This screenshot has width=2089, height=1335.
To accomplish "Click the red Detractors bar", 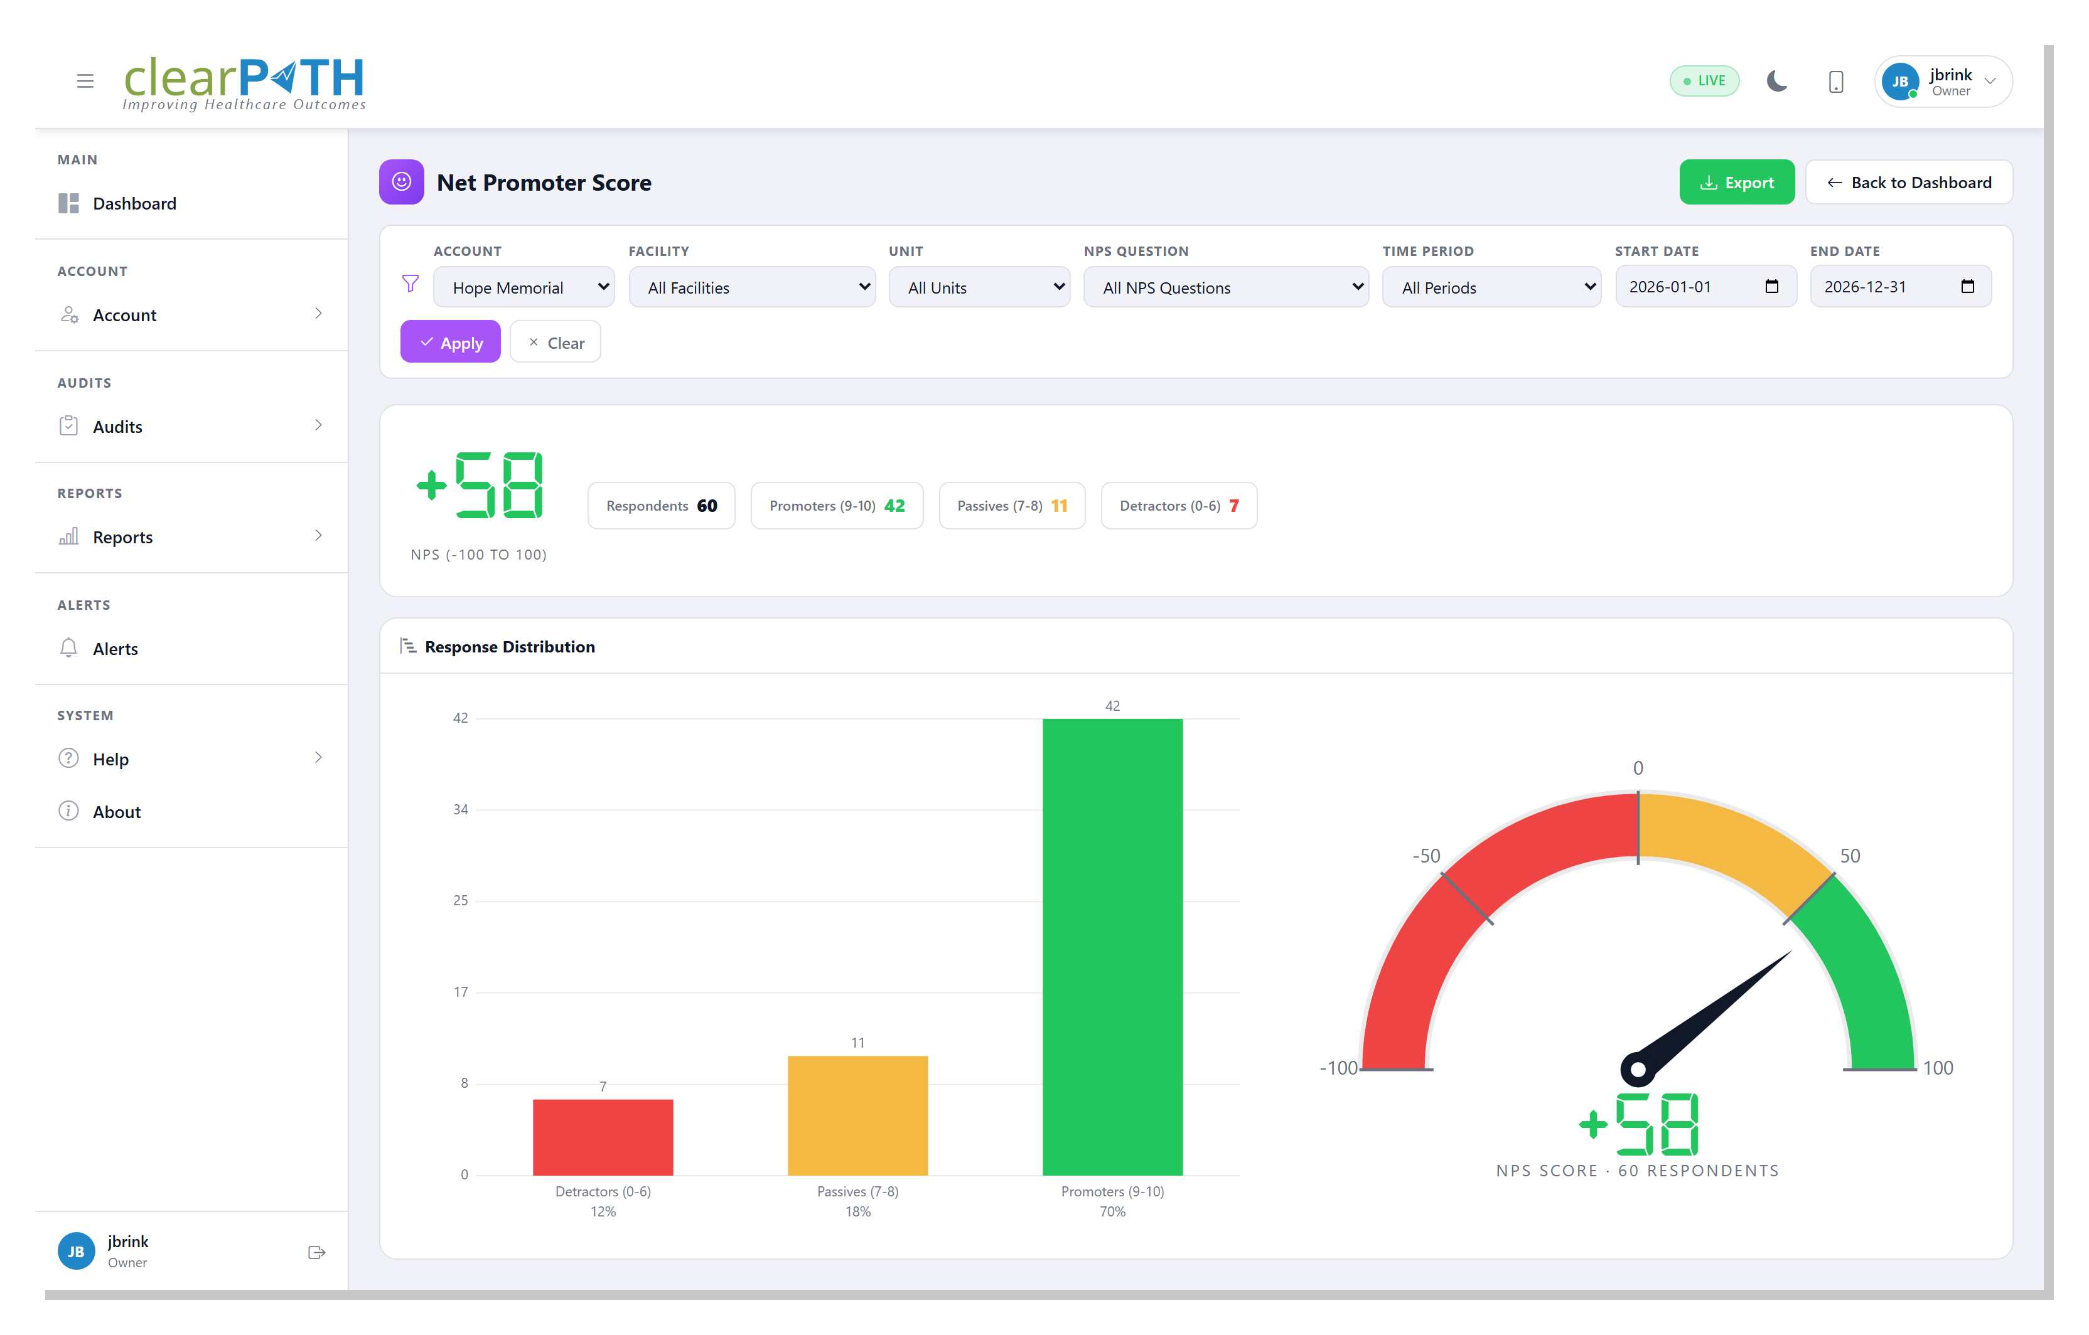I will [x=603, y=1137].
